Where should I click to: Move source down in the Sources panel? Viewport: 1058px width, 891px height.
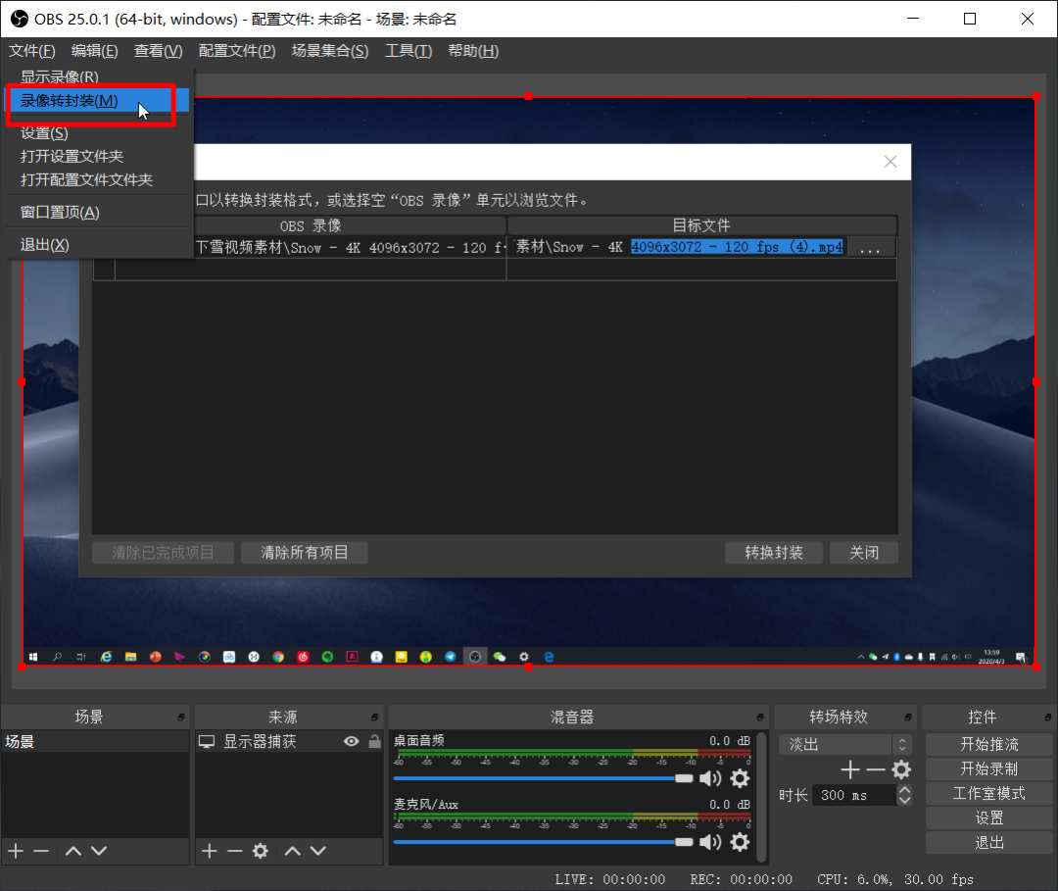point(318,851)
